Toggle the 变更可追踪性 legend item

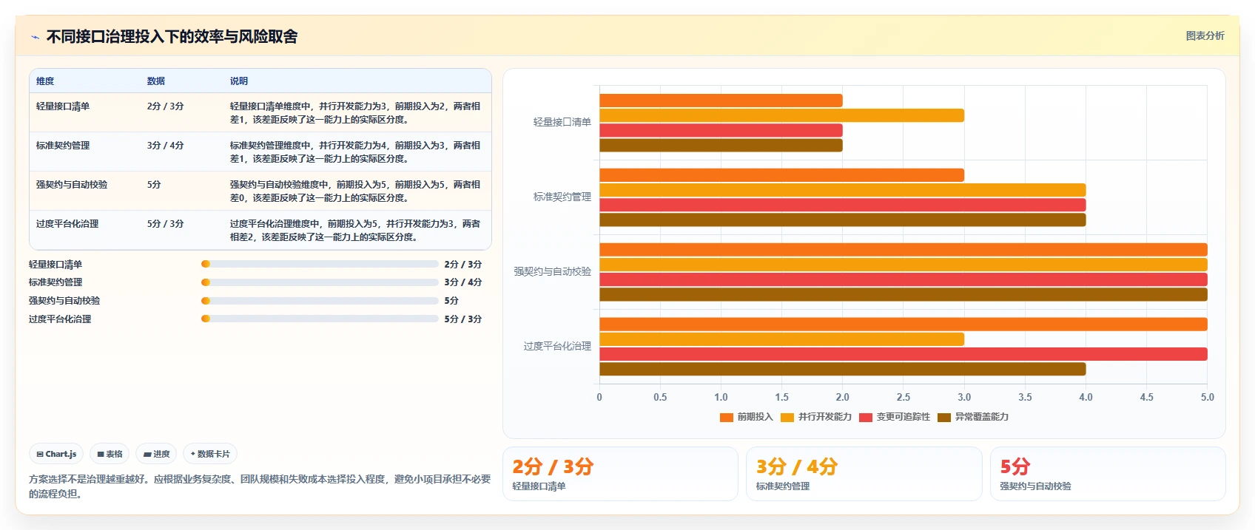[x=894, y=417]
